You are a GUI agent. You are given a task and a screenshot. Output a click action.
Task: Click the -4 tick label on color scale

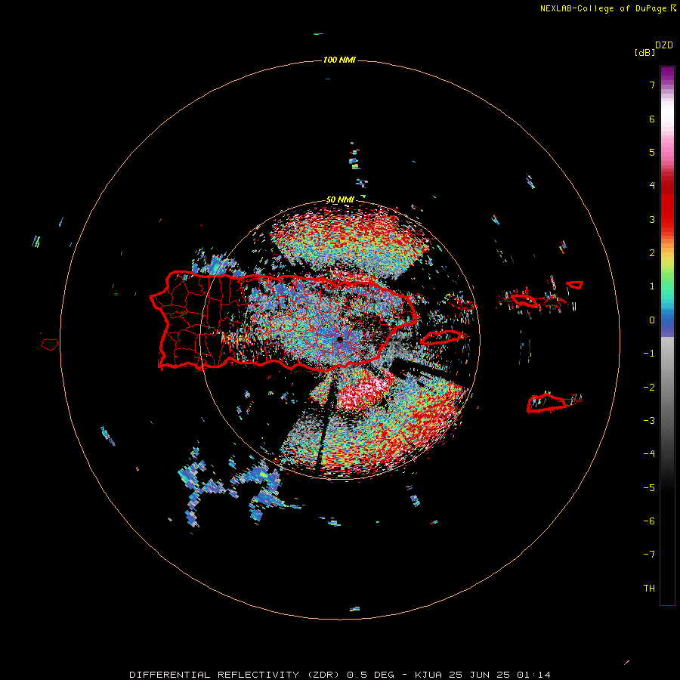point(649,454)
